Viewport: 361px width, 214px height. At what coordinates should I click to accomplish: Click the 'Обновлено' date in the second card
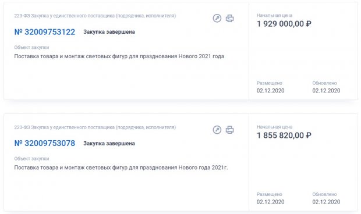point(326,202)
